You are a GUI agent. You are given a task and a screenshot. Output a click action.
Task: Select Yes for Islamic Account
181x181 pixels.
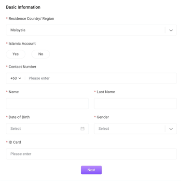point(15,54)
